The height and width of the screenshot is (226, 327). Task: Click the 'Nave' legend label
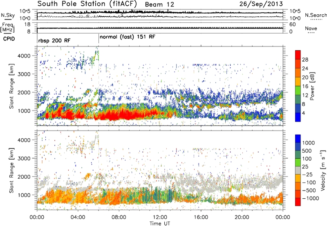coord(311,28)
